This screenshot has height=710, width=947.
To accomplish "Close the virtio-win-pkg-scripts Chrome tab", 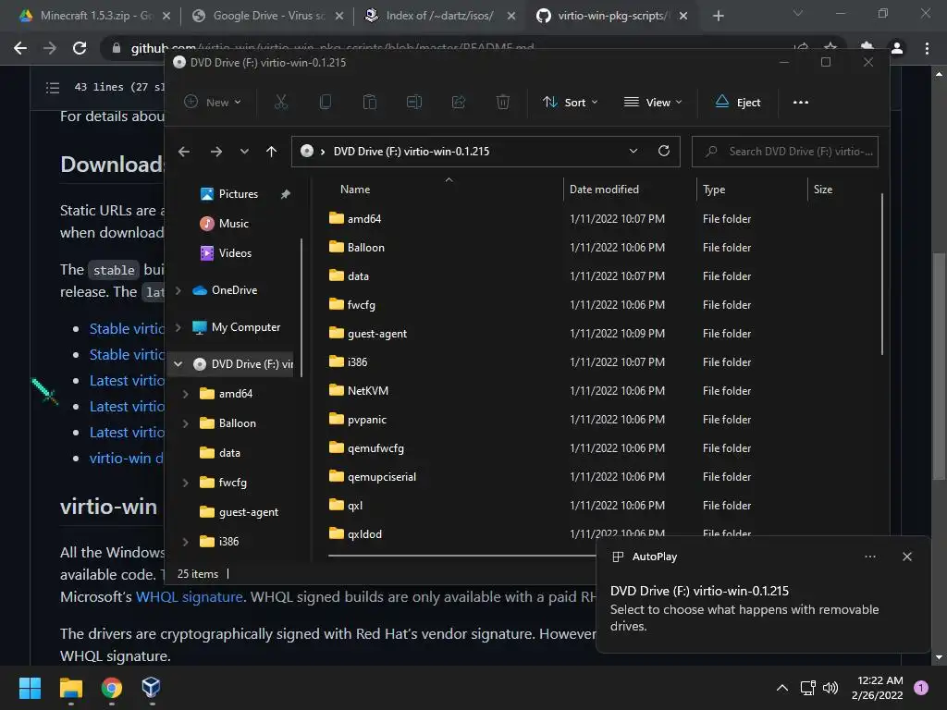I will pos(683,17).
